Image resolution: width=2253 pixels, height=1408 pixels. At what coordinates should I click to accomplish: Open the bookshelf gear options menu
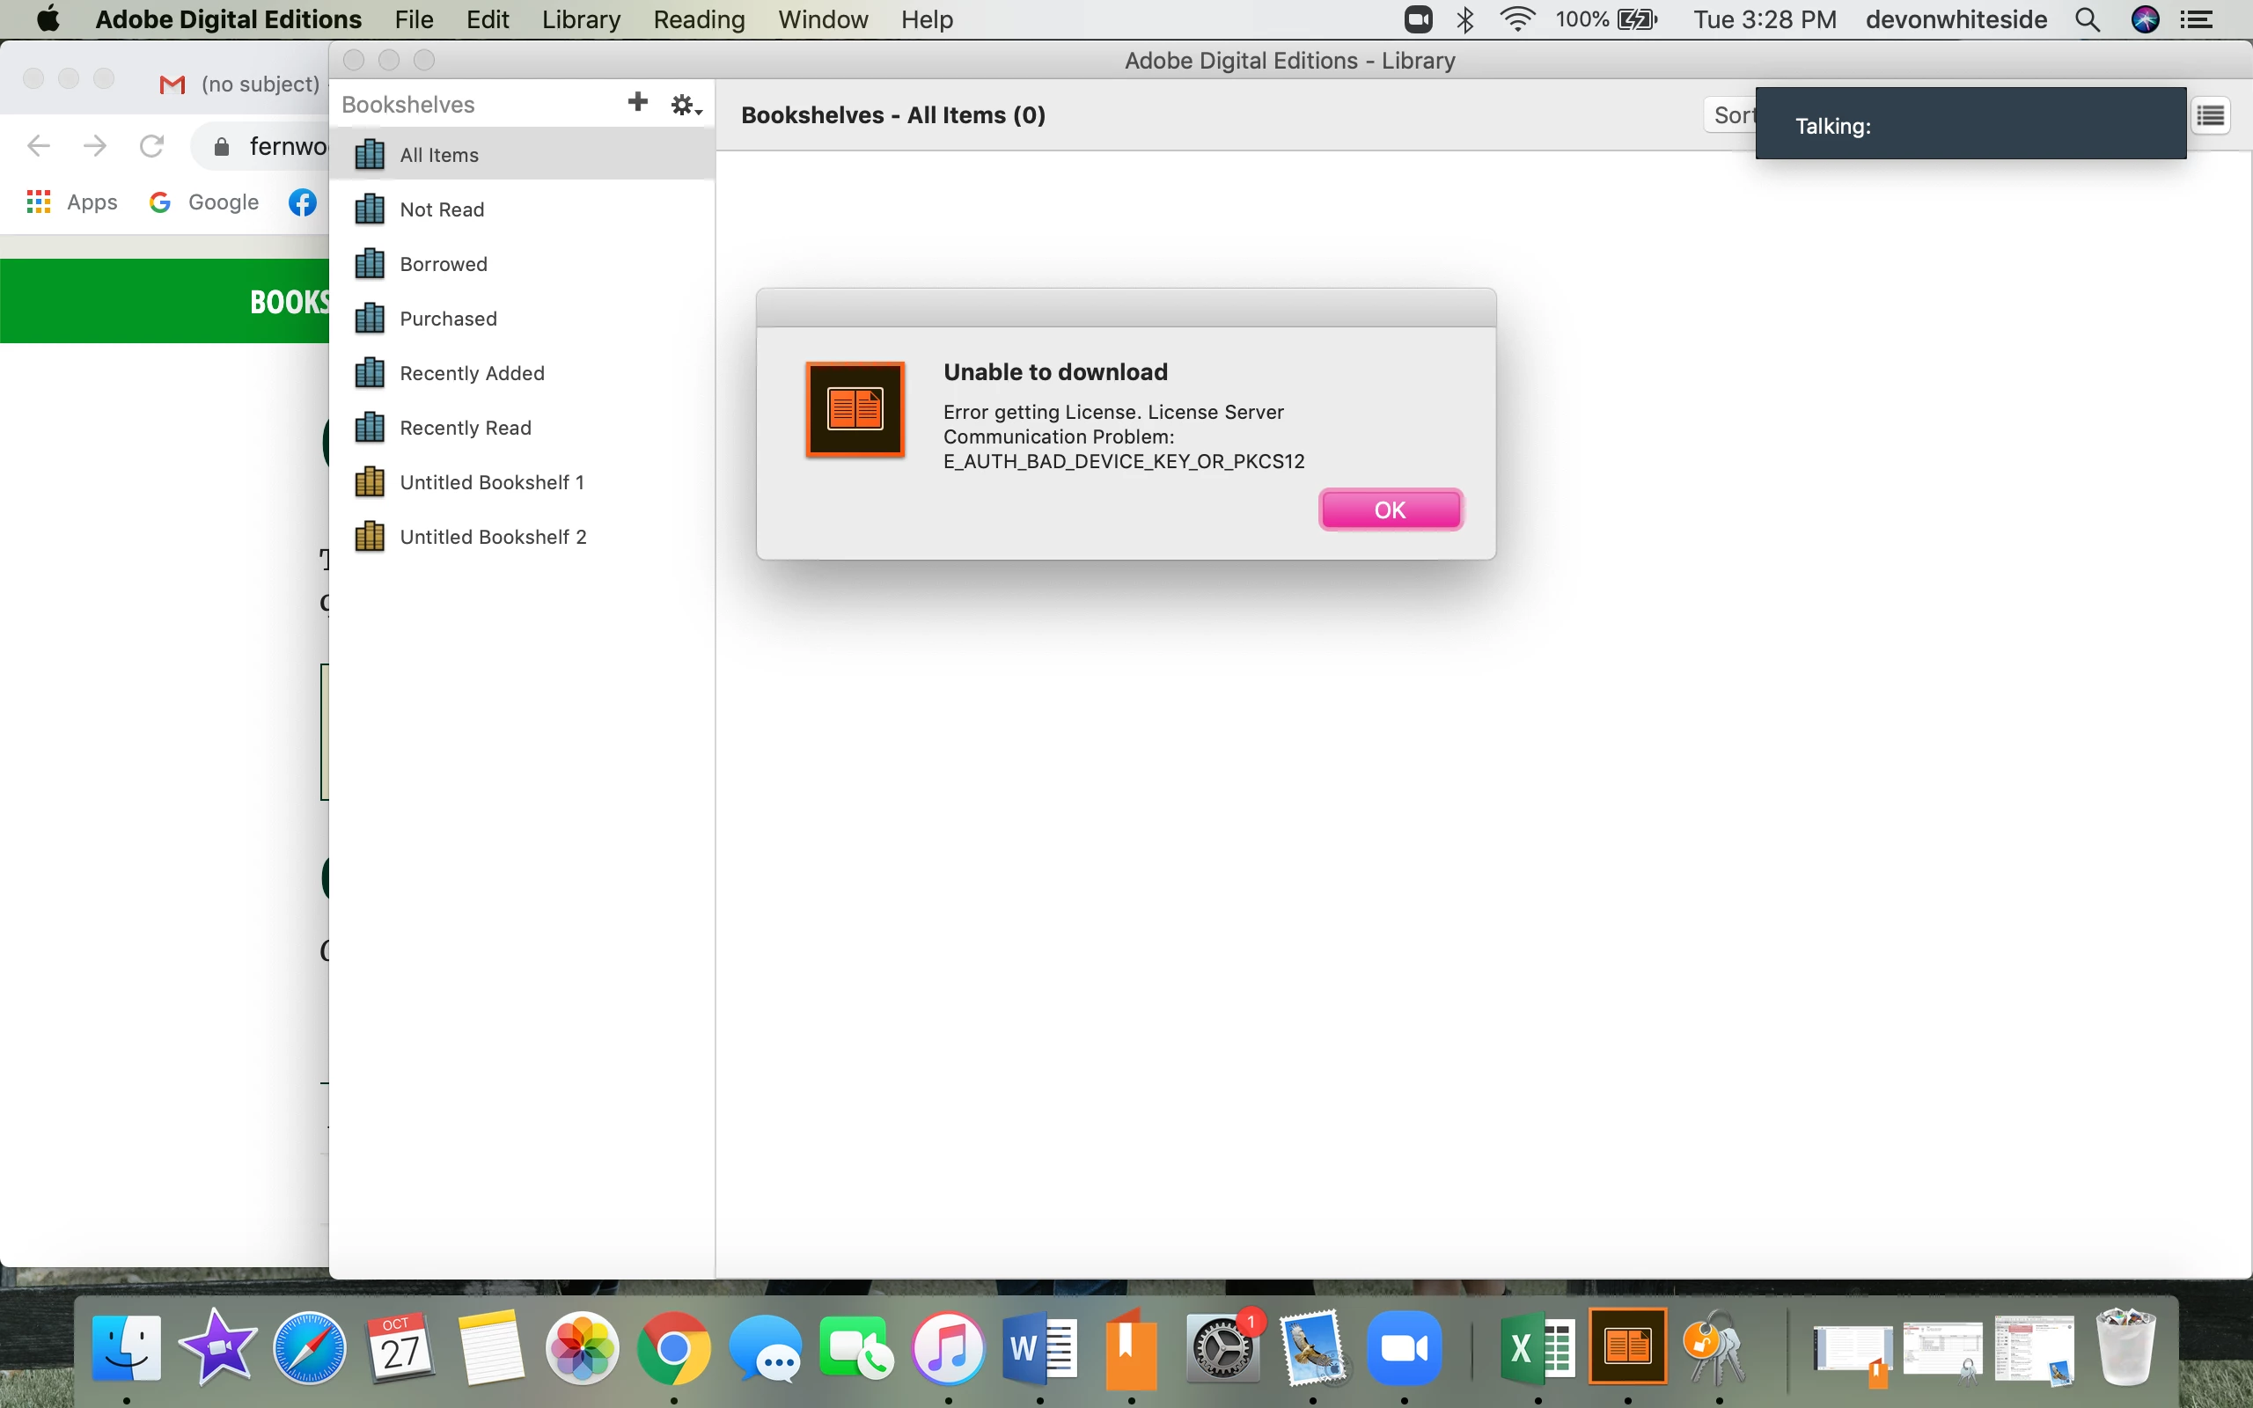tap(686, 106)
